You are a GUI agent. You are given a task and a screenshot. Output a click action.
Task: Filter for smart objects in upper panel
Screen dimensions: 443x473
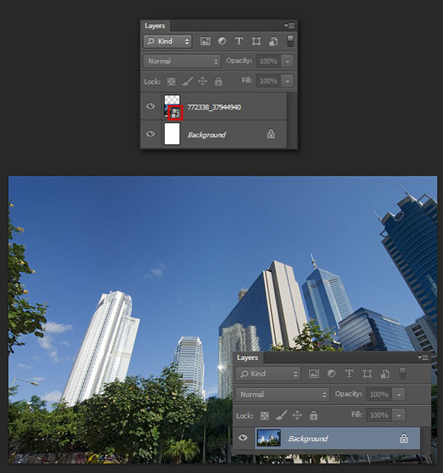click(273, 41)
